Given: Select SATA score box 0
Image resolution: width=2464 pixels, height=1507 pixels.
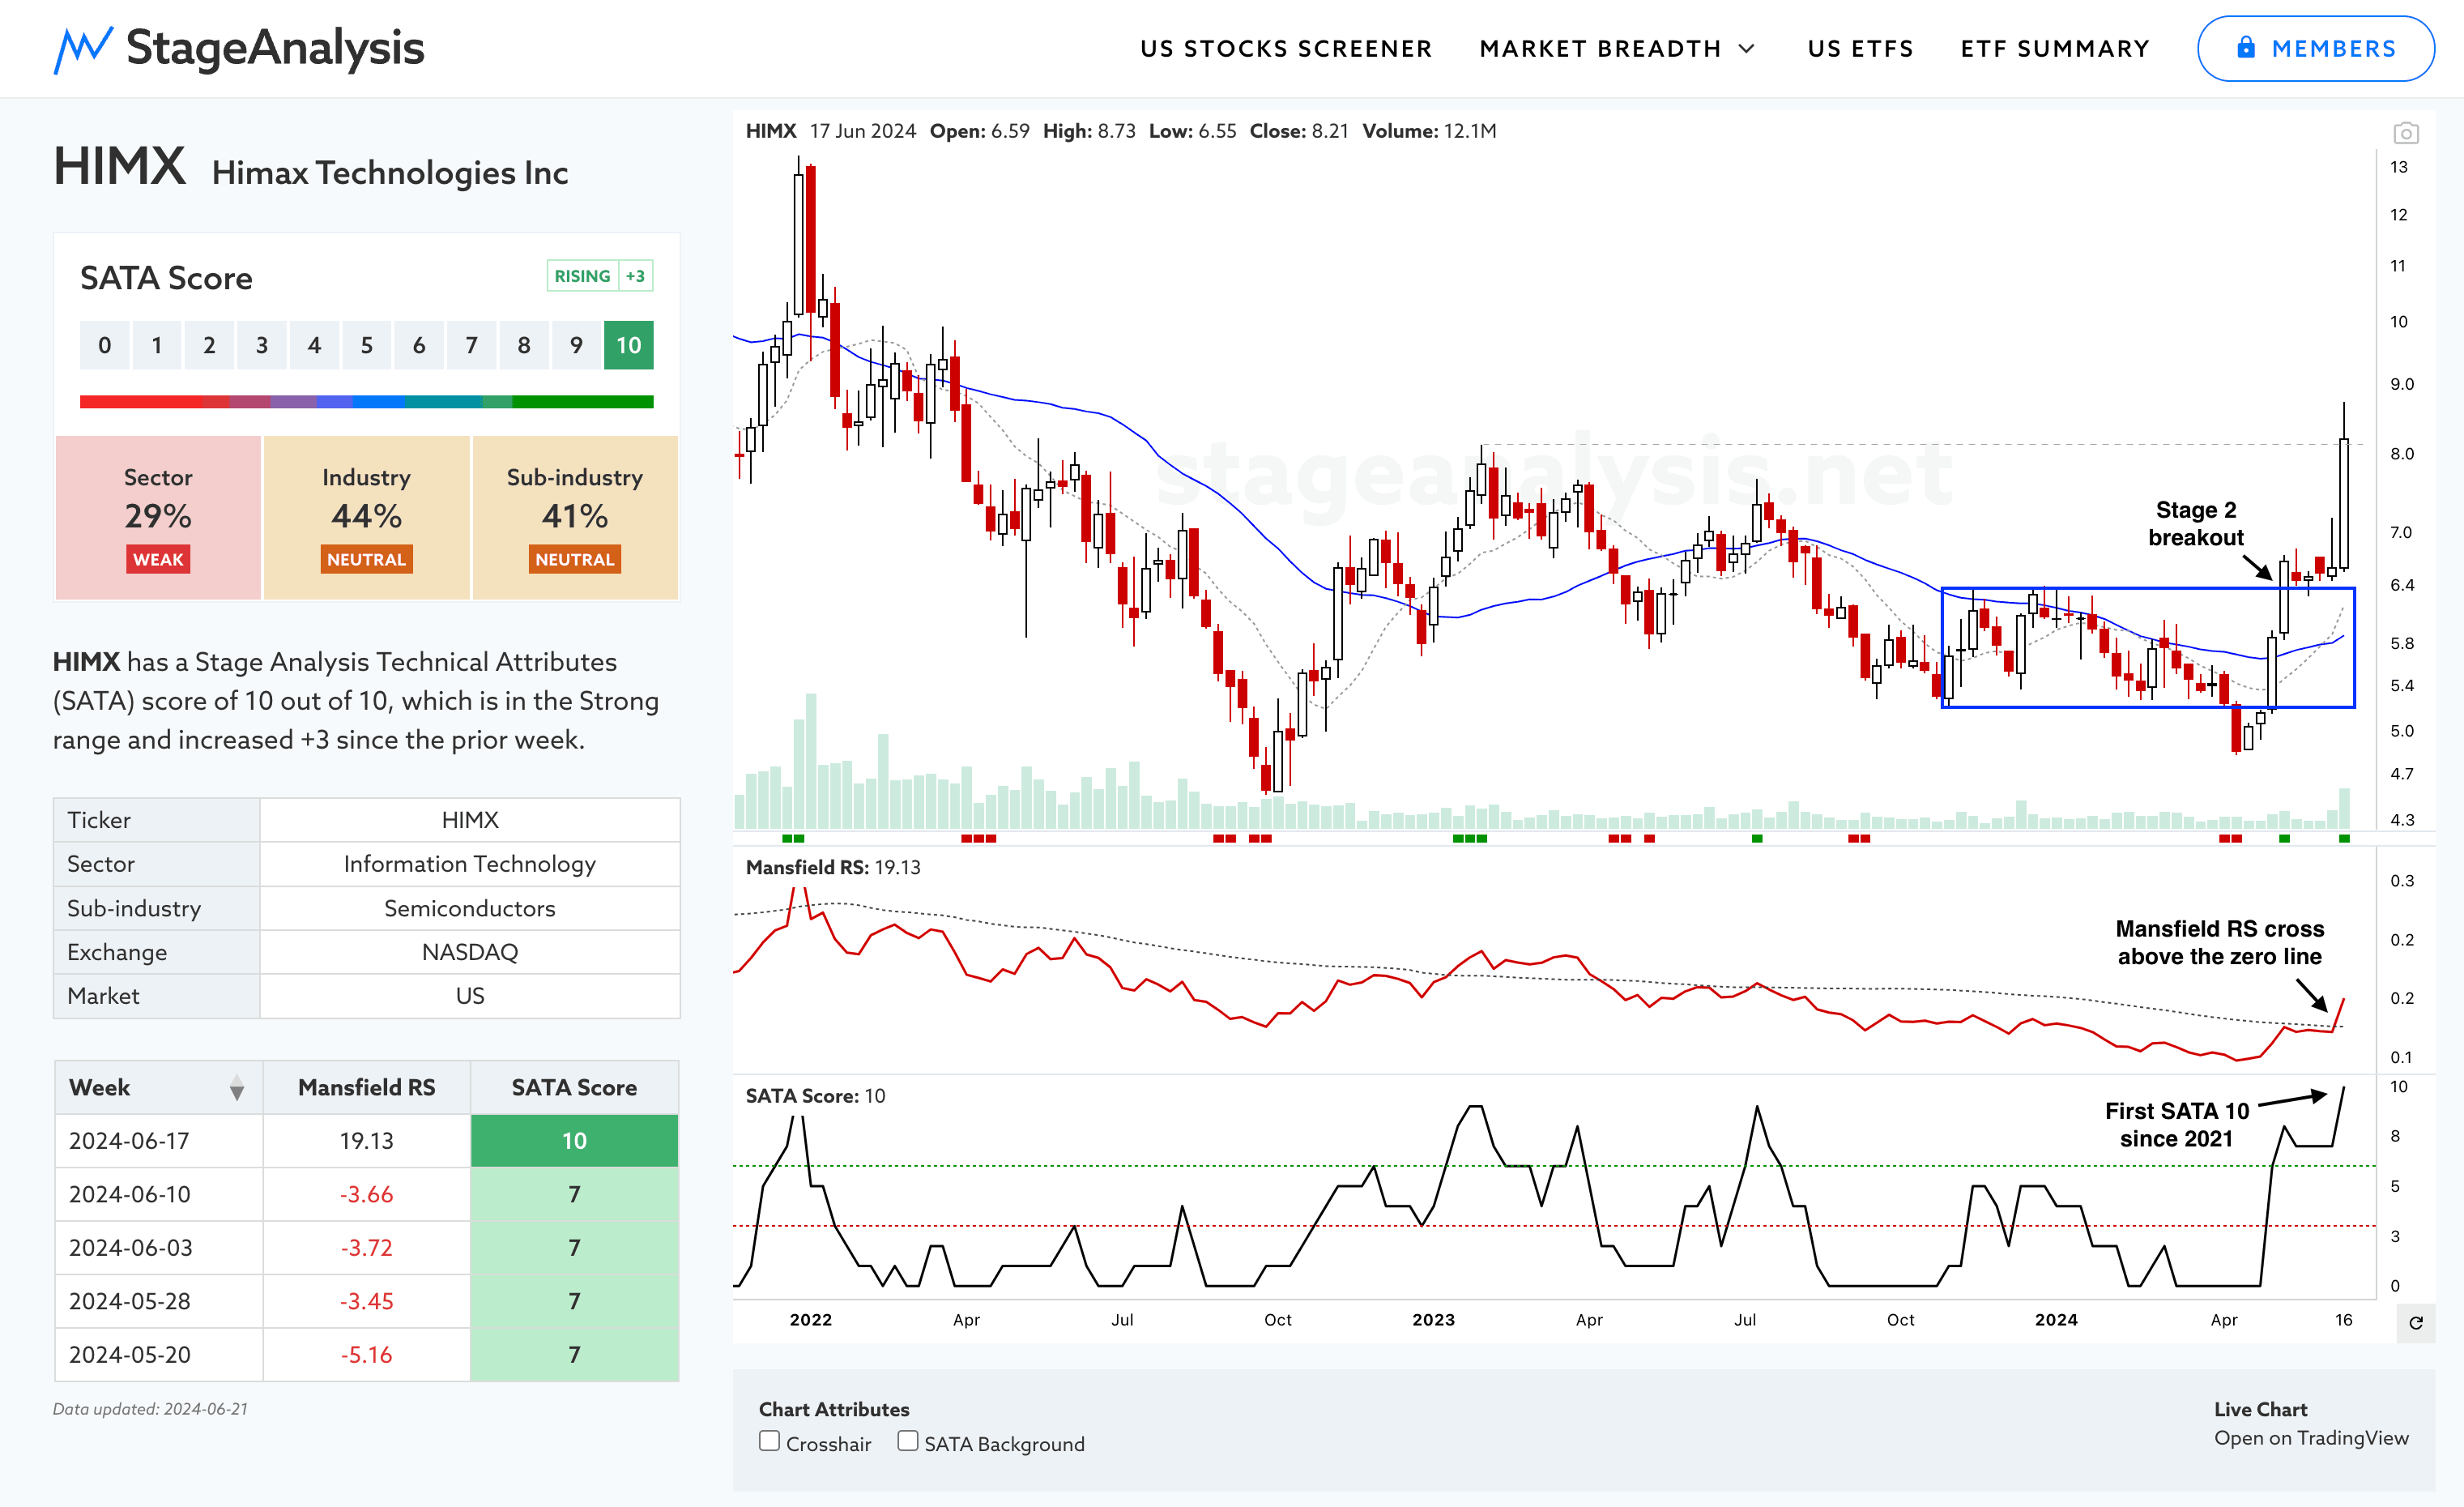Looking at the screenshot, I should (x=105, y=345).
